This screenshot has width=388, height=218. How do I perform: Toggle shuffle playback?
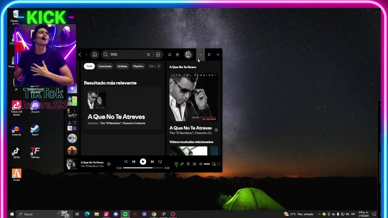[126, 162]
